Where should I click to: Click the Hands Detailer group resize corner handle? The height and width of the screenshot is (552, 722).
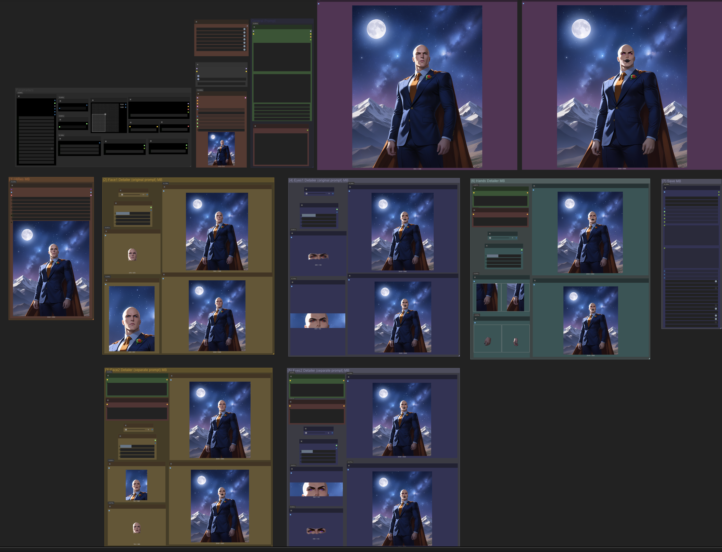(x=649, y=358)
